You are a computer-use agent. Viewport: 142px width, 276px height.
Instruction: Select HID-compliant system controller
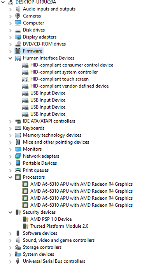tap(64, 72)
